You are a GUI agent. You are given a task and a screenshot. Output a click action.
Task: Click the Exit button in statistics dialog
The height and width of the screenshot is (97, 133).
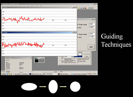pyautogui.click(x=91, y=47)
